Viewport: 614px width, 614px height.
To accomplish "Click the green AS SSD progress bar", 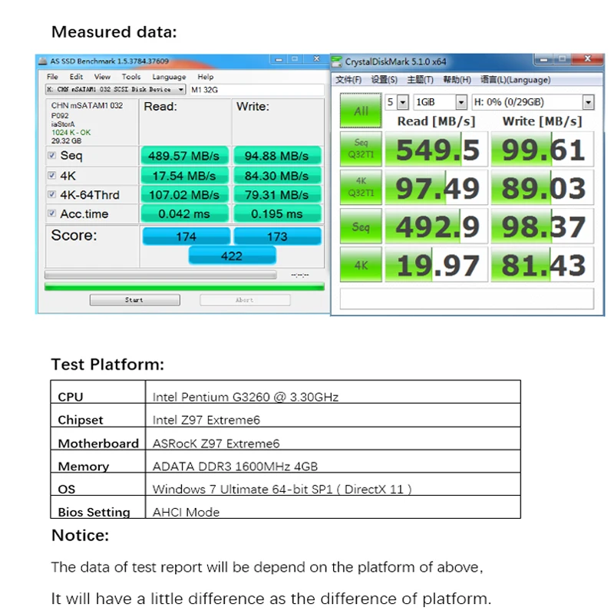I will tap(184, 286).
